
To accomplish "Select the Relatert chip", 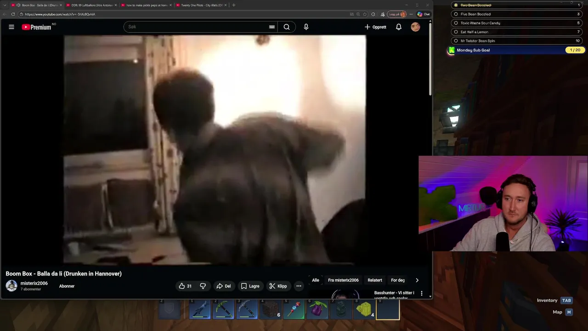I will pyautogui.click(x=375, y=280).
